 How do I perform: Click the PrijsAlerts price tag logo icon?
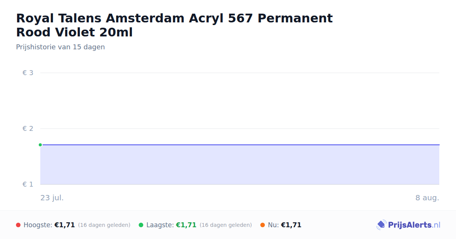[381, 225]
